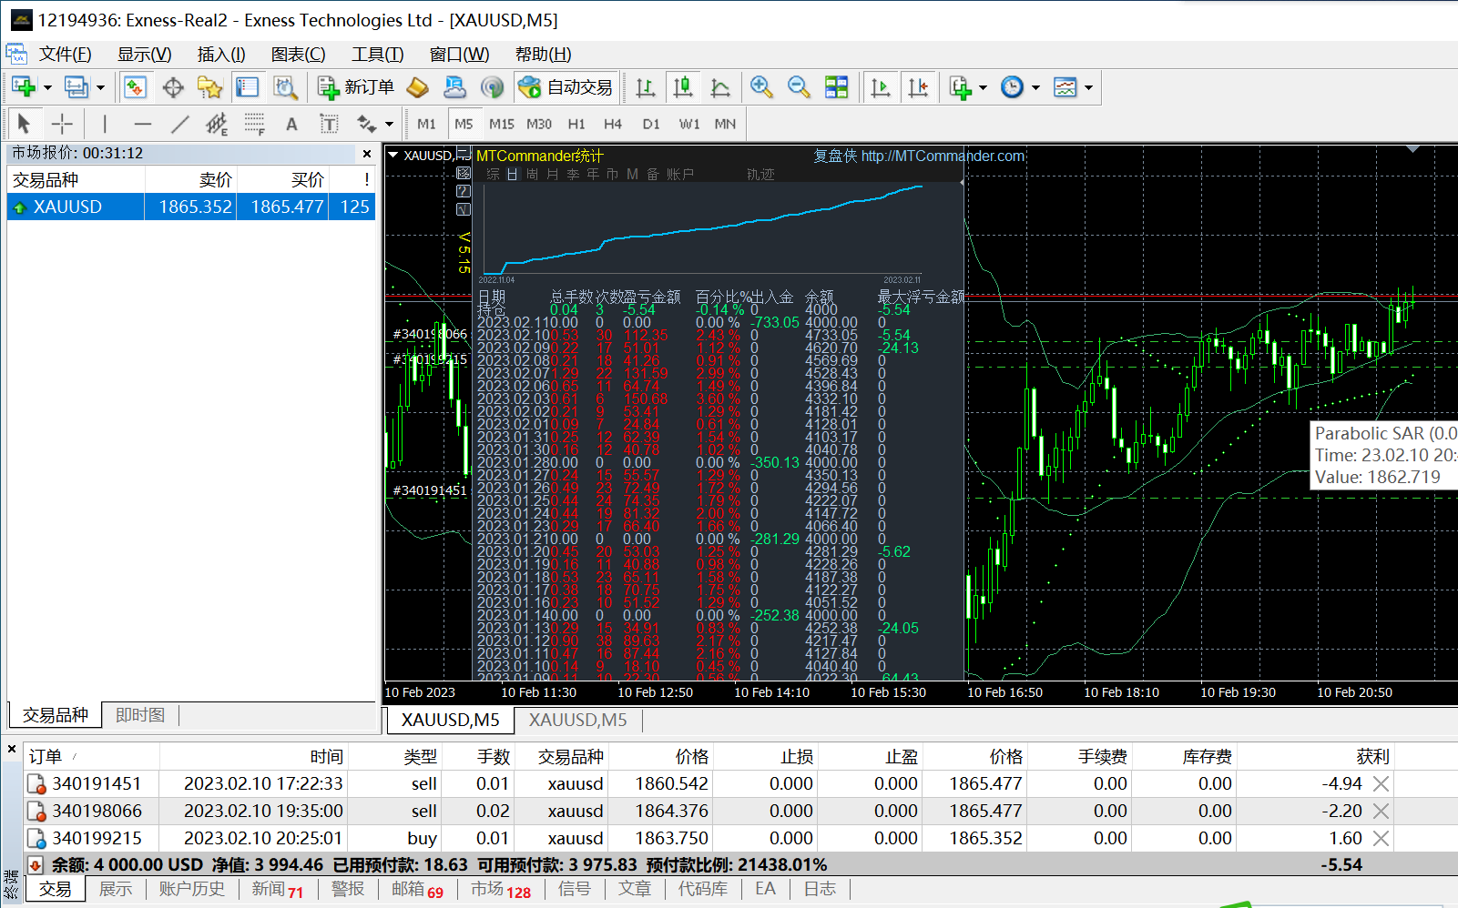Click the zoom out magnifier icon
1458x908 pixels.
799,87
